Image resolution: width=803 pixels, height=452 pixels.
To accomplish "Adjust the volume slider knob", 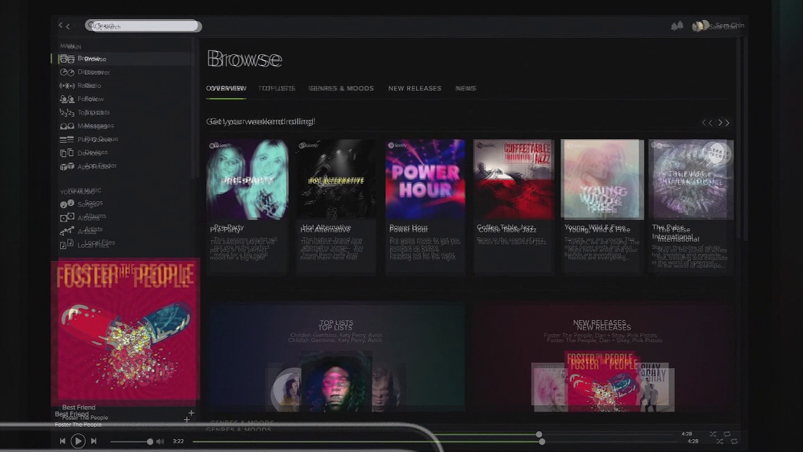I will click(150, 442).
